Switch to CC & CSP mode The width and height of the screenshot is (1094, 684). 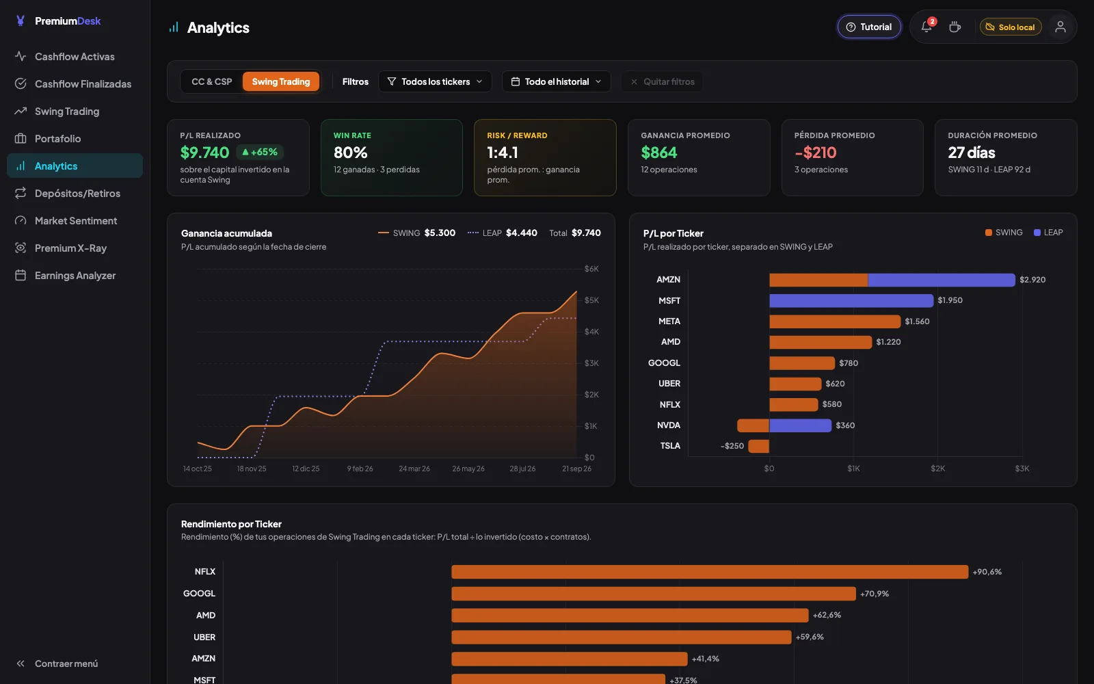[x=211, y=81]
